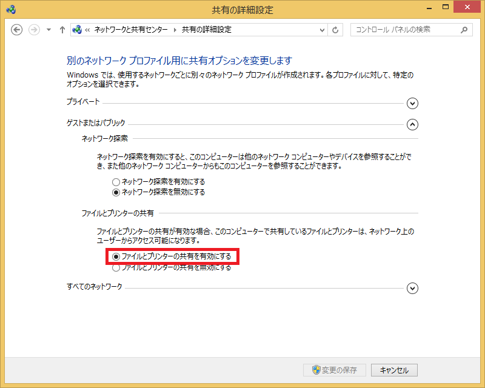Choose ファイルとプリンターの共有を無効にする option
The width and height of the screenshot is (485, 388).
(x=116, y=267)
